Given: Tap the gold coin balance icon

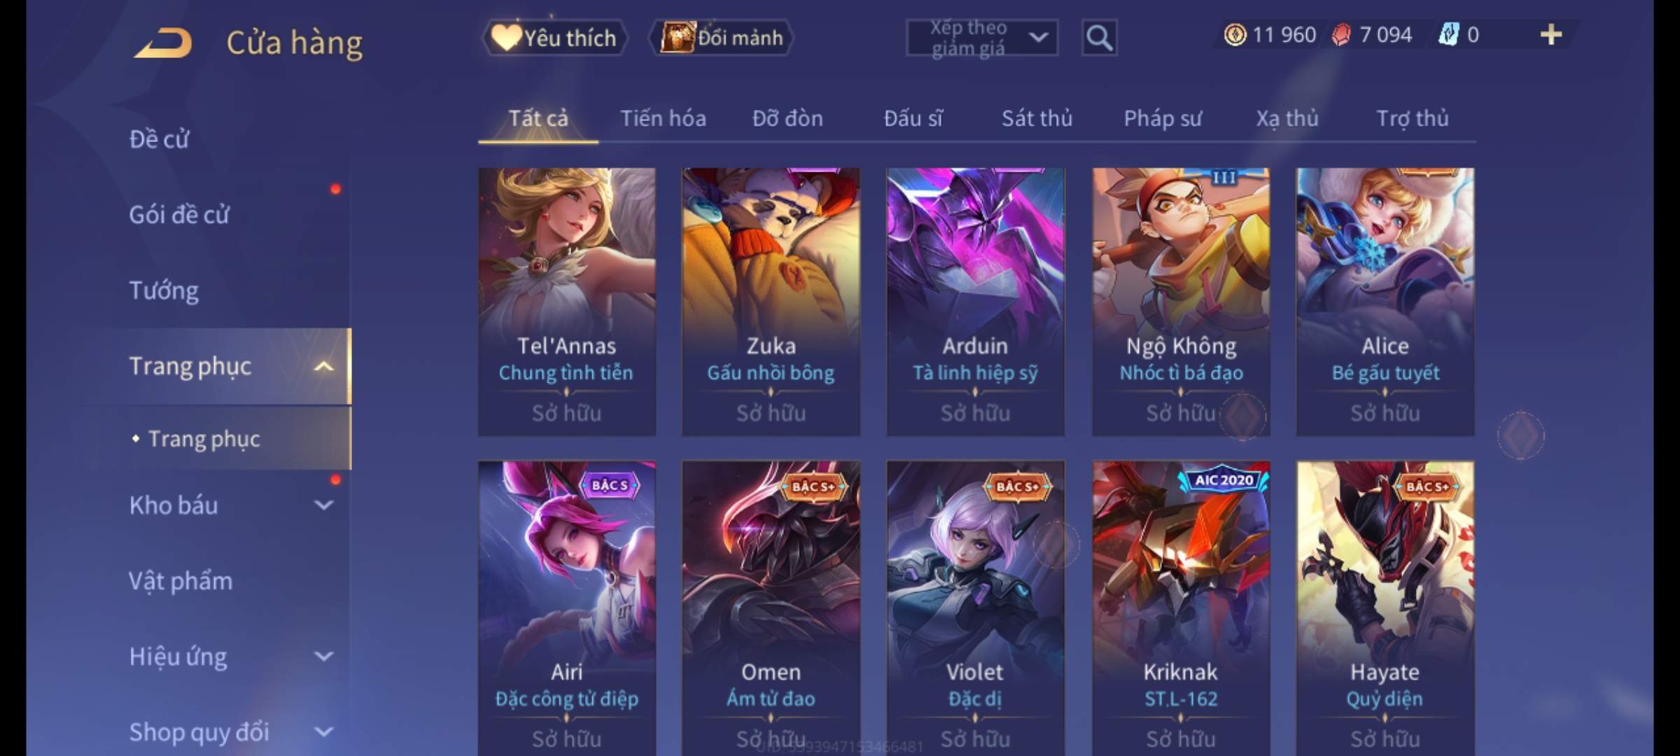Looking at the screenshot, I should tap(1235, 34).
